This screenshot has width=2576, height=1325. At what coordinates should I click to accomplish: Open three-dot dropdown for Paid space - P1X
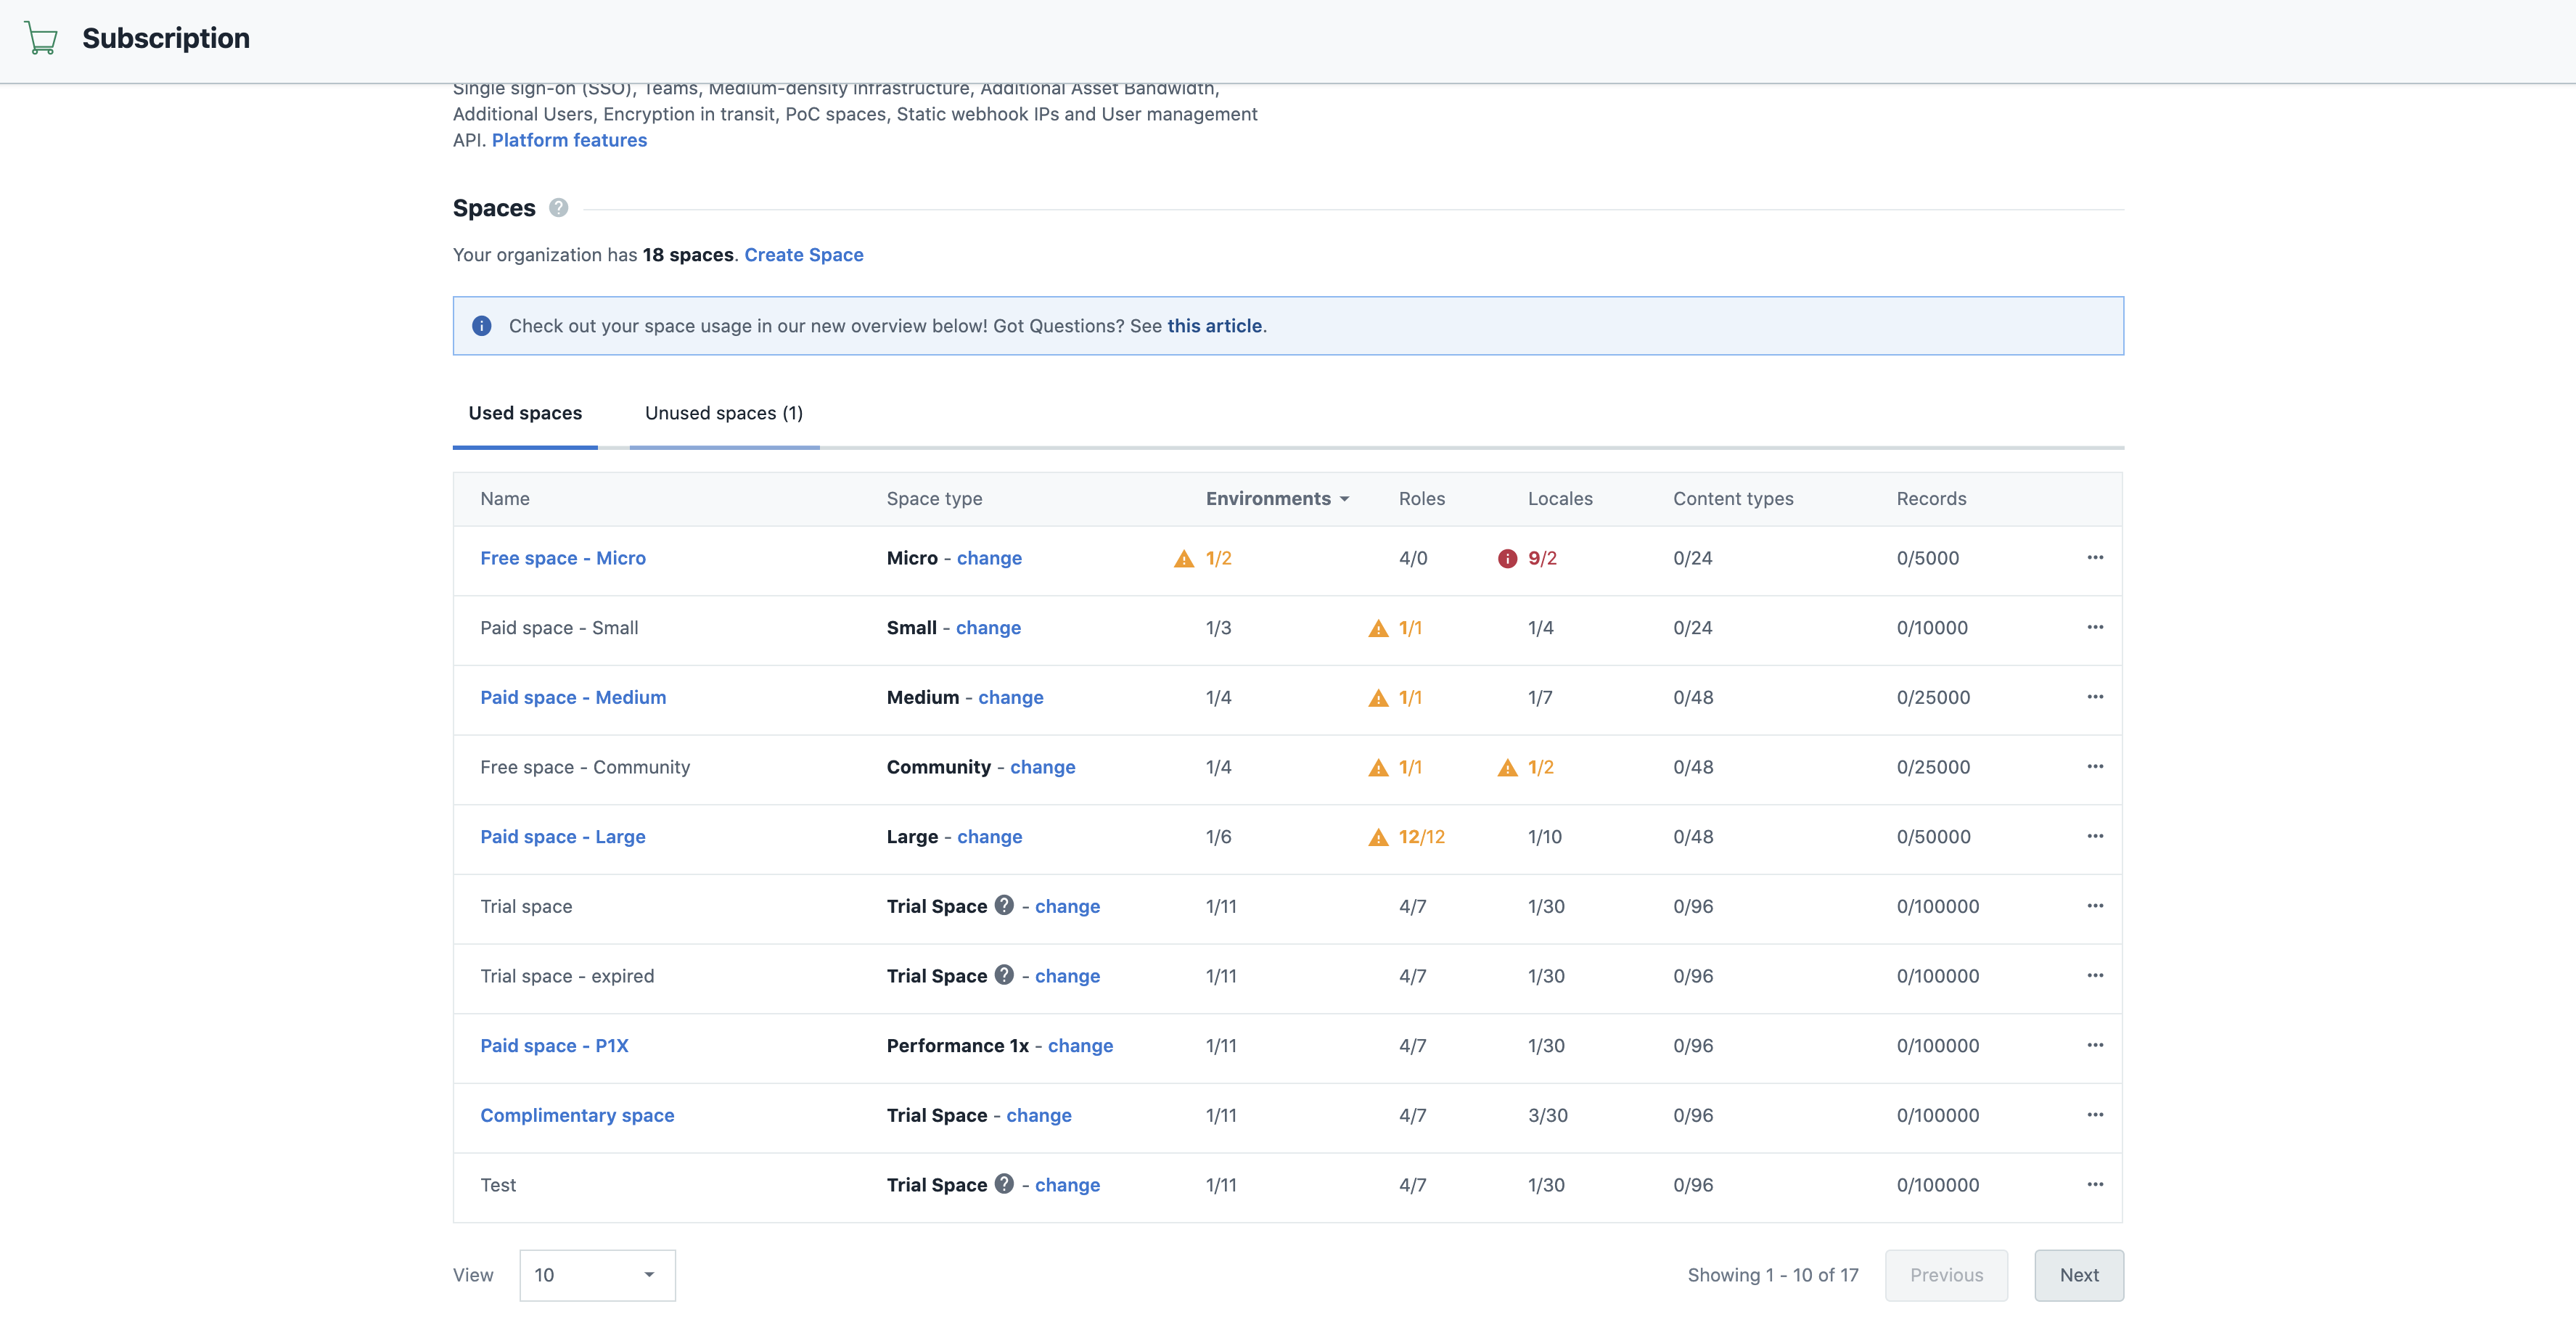pos(2095,1045)
